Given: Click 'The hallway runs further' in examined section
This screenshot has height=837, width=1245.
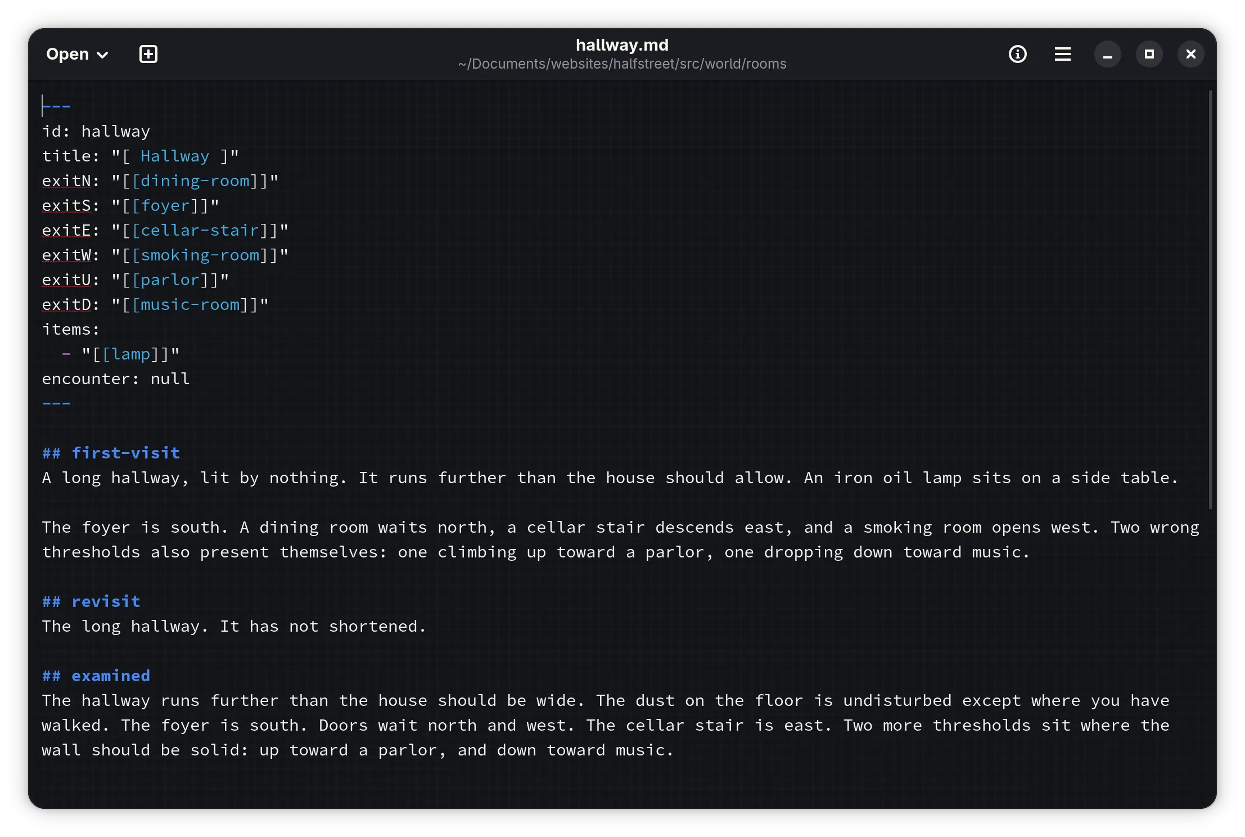Looking at the screenshot, I should 160,700.
